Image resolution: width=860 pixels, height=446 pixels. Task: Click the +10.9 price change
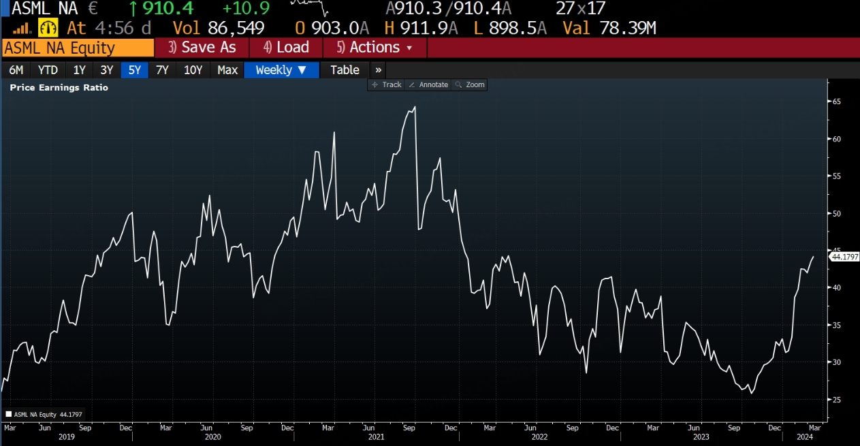pos(246,9)
